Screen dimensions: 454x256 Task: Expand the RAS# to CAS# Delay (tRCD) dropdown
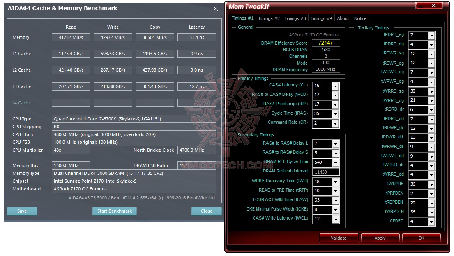point(335,95)
